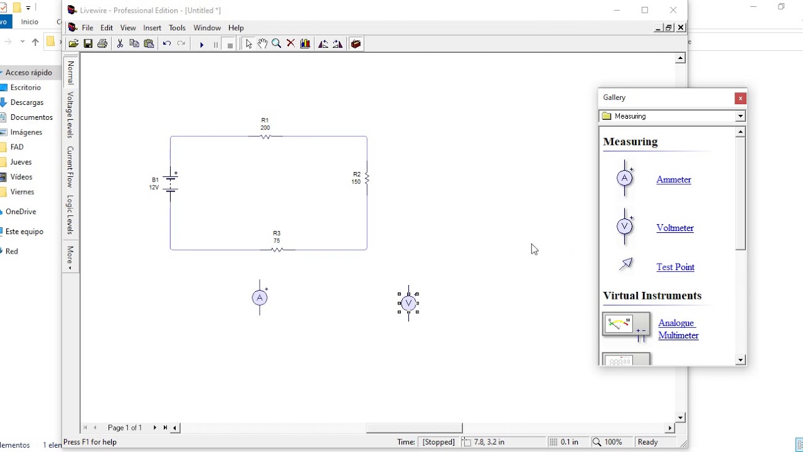Click the Gallery scrollbar down arrow

(741, 360)
